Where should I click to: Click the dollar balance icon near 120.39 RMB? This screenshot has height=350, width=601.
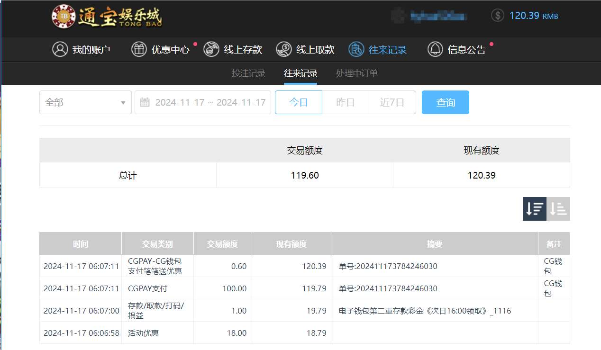[x=497, y=15]
